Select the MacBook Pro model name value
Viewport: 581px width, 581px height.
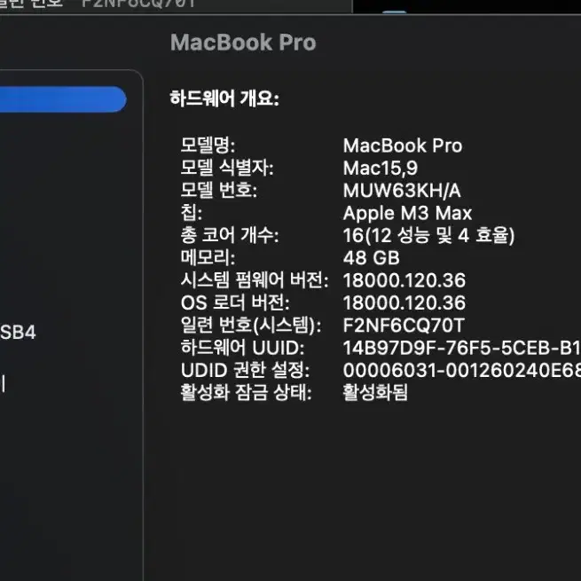point(403,145)
